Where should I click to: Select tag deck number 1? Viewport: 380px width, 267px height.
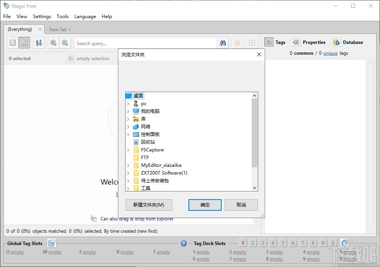click(243, 243)
